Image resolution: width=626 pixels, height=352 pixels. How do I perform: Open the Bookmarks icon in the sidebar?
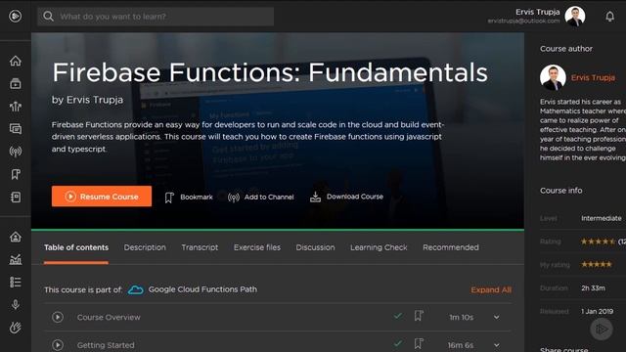(x=16, y=174)
